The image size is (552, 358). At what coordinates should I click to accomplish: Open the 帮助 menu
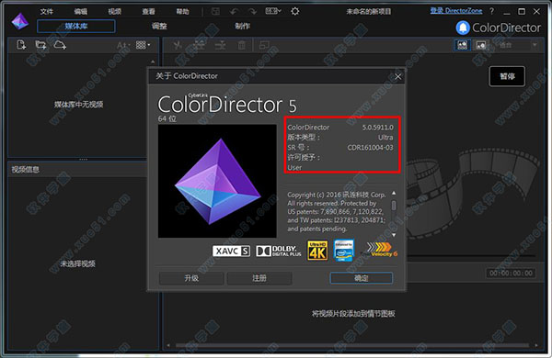[x=182, y=12]
